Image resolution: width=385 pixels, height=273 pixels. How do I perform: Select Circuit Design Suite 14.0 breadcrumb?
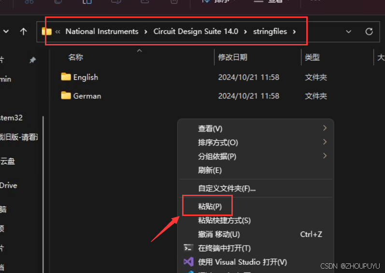pos(196,31)
